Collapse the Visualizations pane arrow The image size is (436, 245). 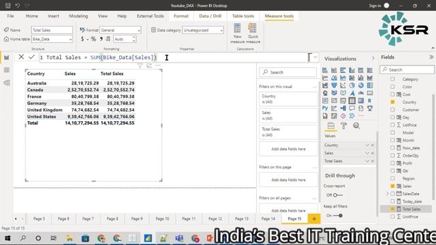click(373, 58)
